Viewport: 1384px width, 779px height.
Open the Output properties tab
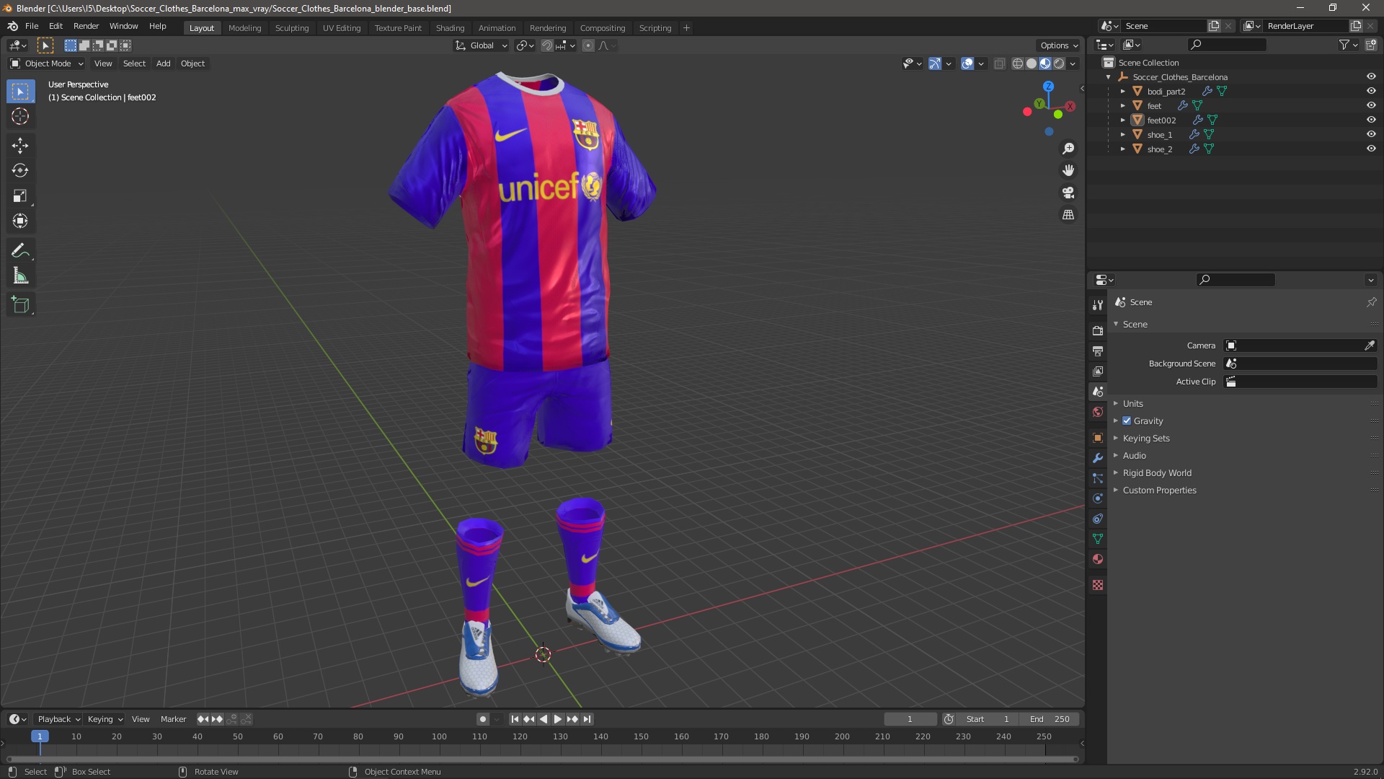[1098, 351]
